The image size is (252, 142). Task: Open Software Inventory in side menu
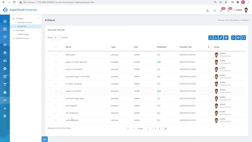pos(25,22)
